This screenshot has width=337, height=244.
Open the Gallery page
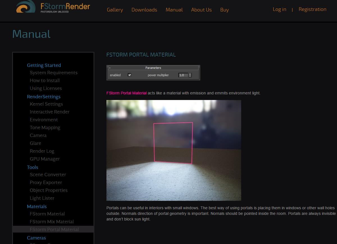(115, 10)
